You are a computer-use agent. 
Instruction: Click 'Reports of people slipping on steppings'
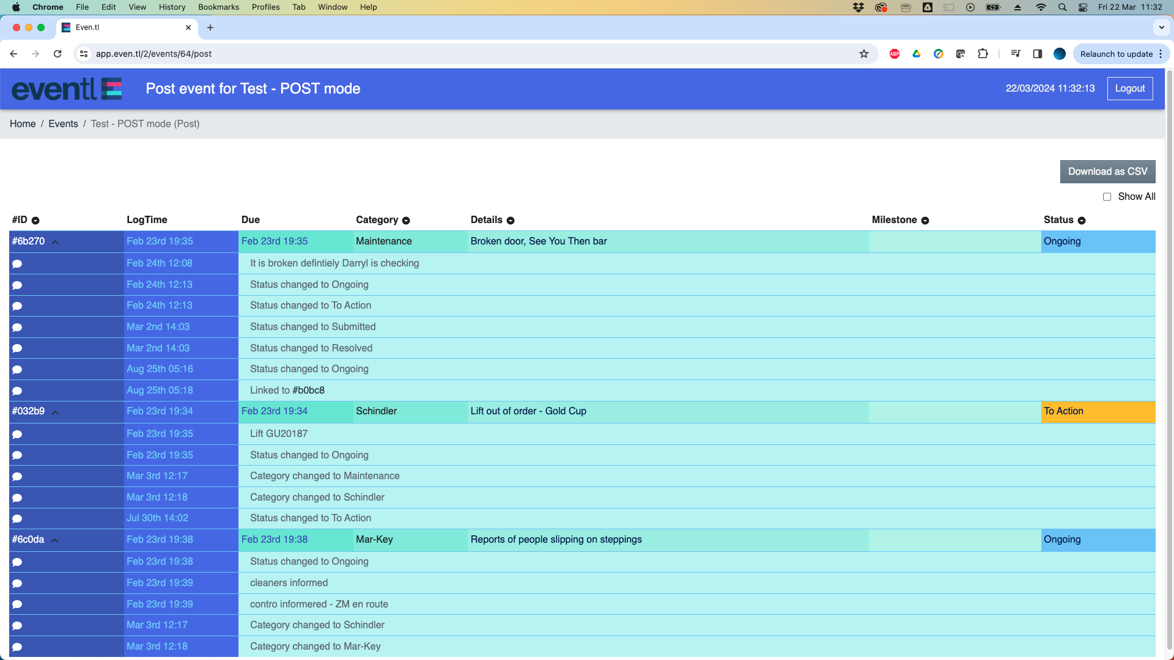pyautogui.click(x=556, y=540)
